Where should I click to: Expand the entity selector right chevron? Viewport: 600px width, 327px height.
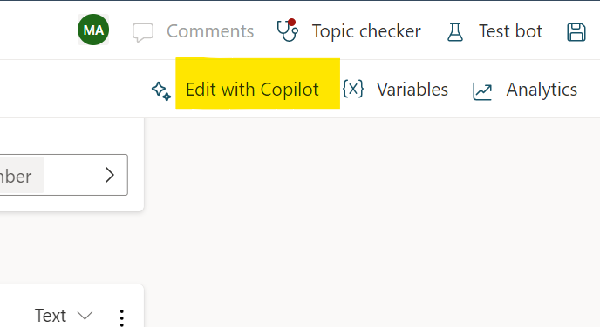110,175
